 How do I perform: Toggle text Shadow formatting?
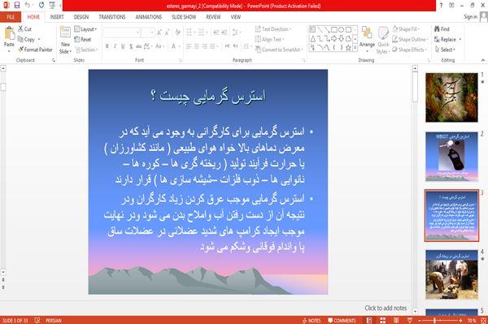(131, 46)
